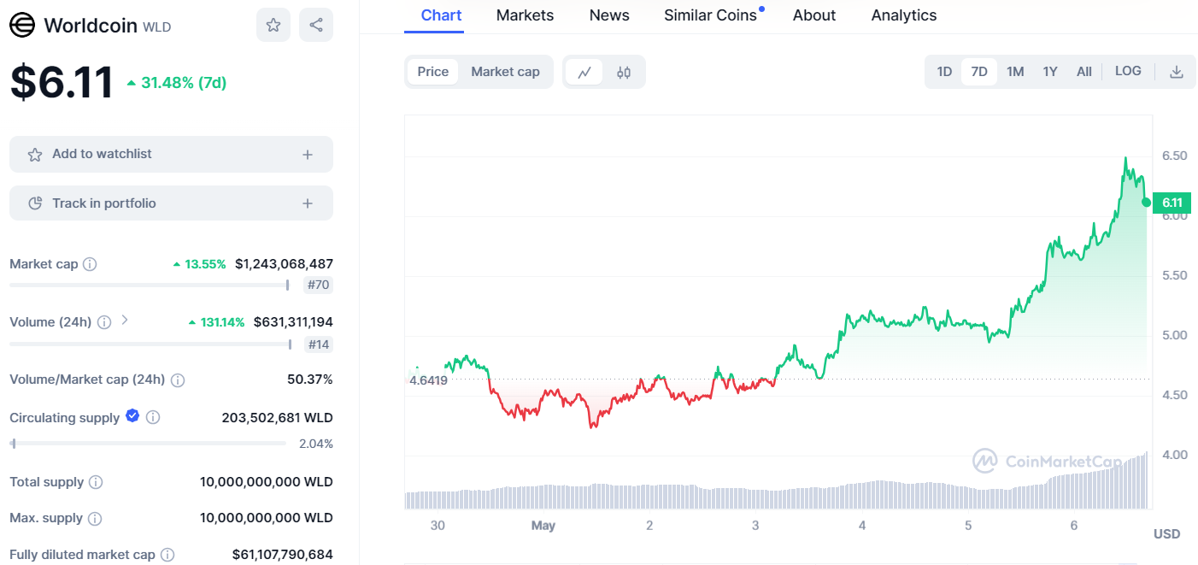This screenshot has height=565, width=1198.
Task: Switch to candlestick chart icon
Action: pyautogui.click(x=624, y=72)
